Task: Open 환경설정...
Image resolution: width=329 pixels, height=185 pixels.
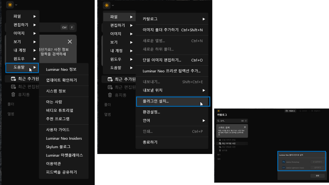Action: click(x=172, y=112)
